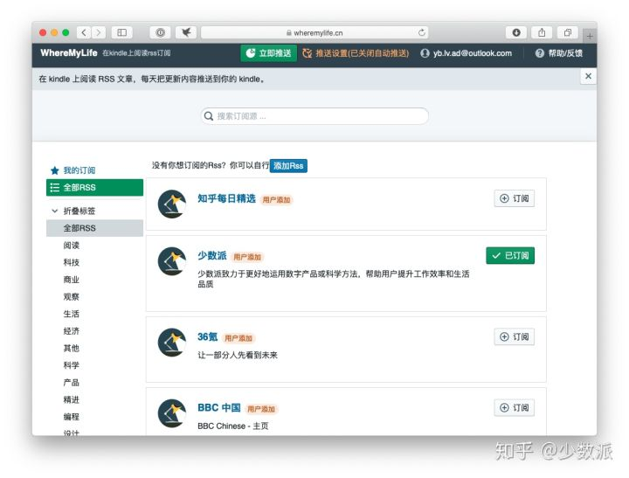Select the 科技 tag
The height and width of the screenshot is (478, 629).
(72, 262)
